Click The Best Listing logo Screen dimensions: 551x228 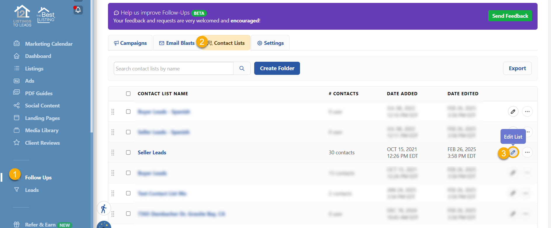point(46,15)
